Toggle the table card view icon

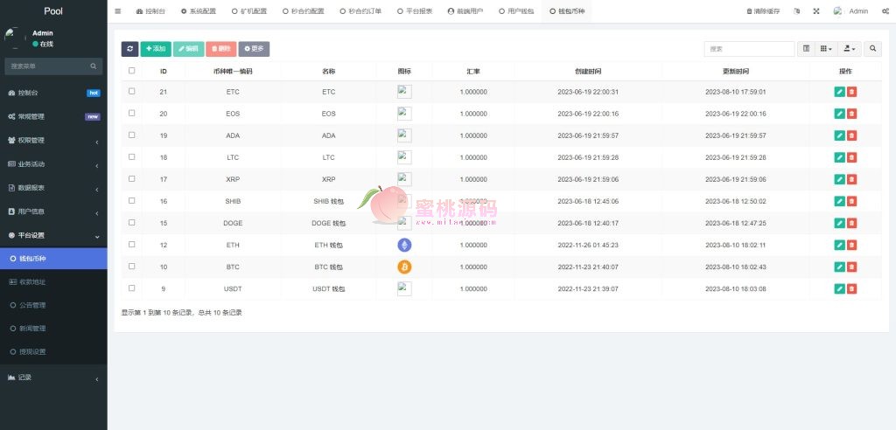[x=807, y=49]
